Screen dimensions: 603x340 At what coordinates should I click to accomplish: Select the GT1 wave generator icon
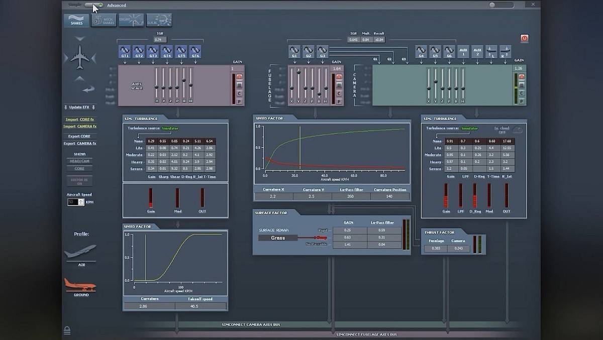point(125,52)
